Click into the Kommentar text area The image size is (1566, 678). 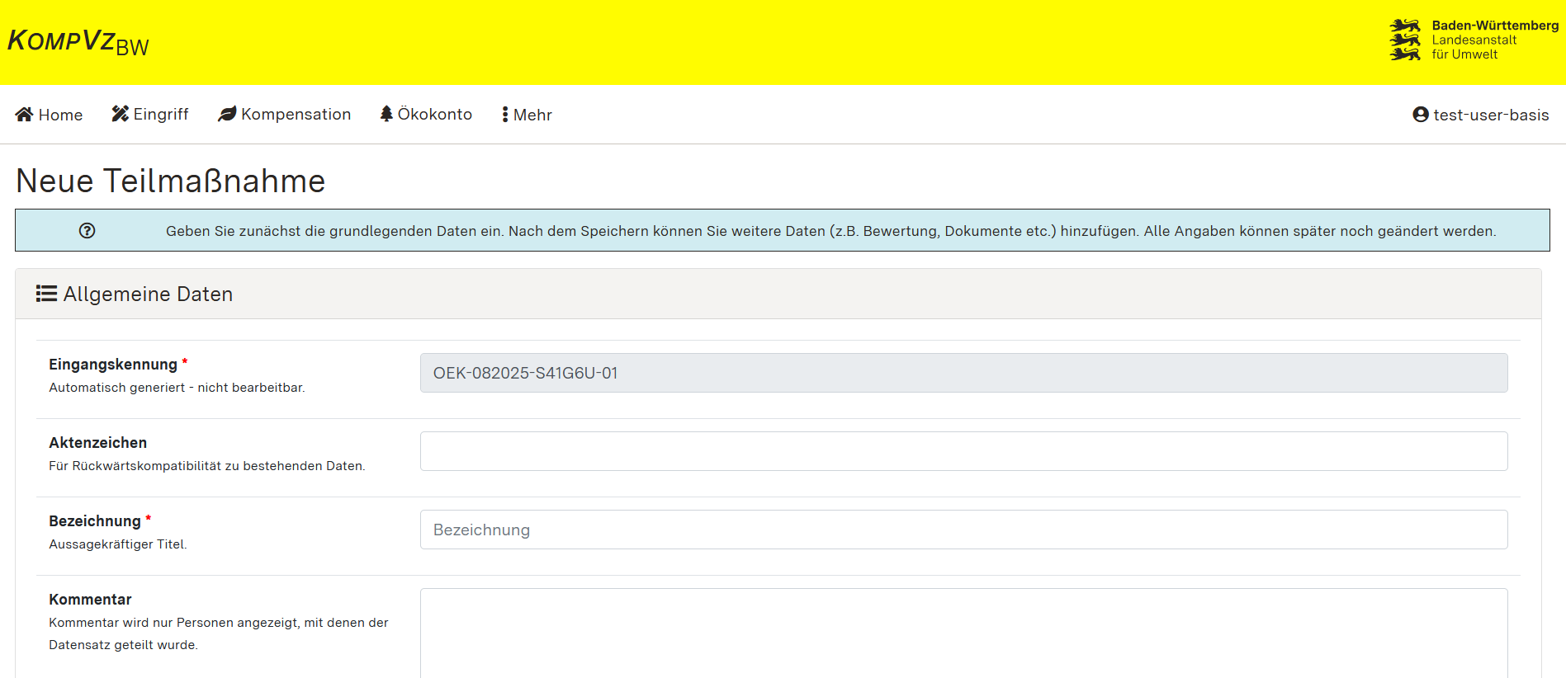pyautogui.click(x=963, y=633)
